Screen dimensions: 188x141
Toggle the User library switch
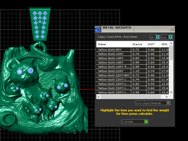[166, 37]
